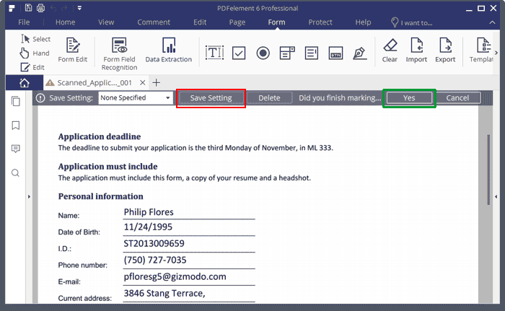The width and height of the screenshot is (505, 311).
Task: Switch to the Comment ribbon tab
Action: pos(154,22)
